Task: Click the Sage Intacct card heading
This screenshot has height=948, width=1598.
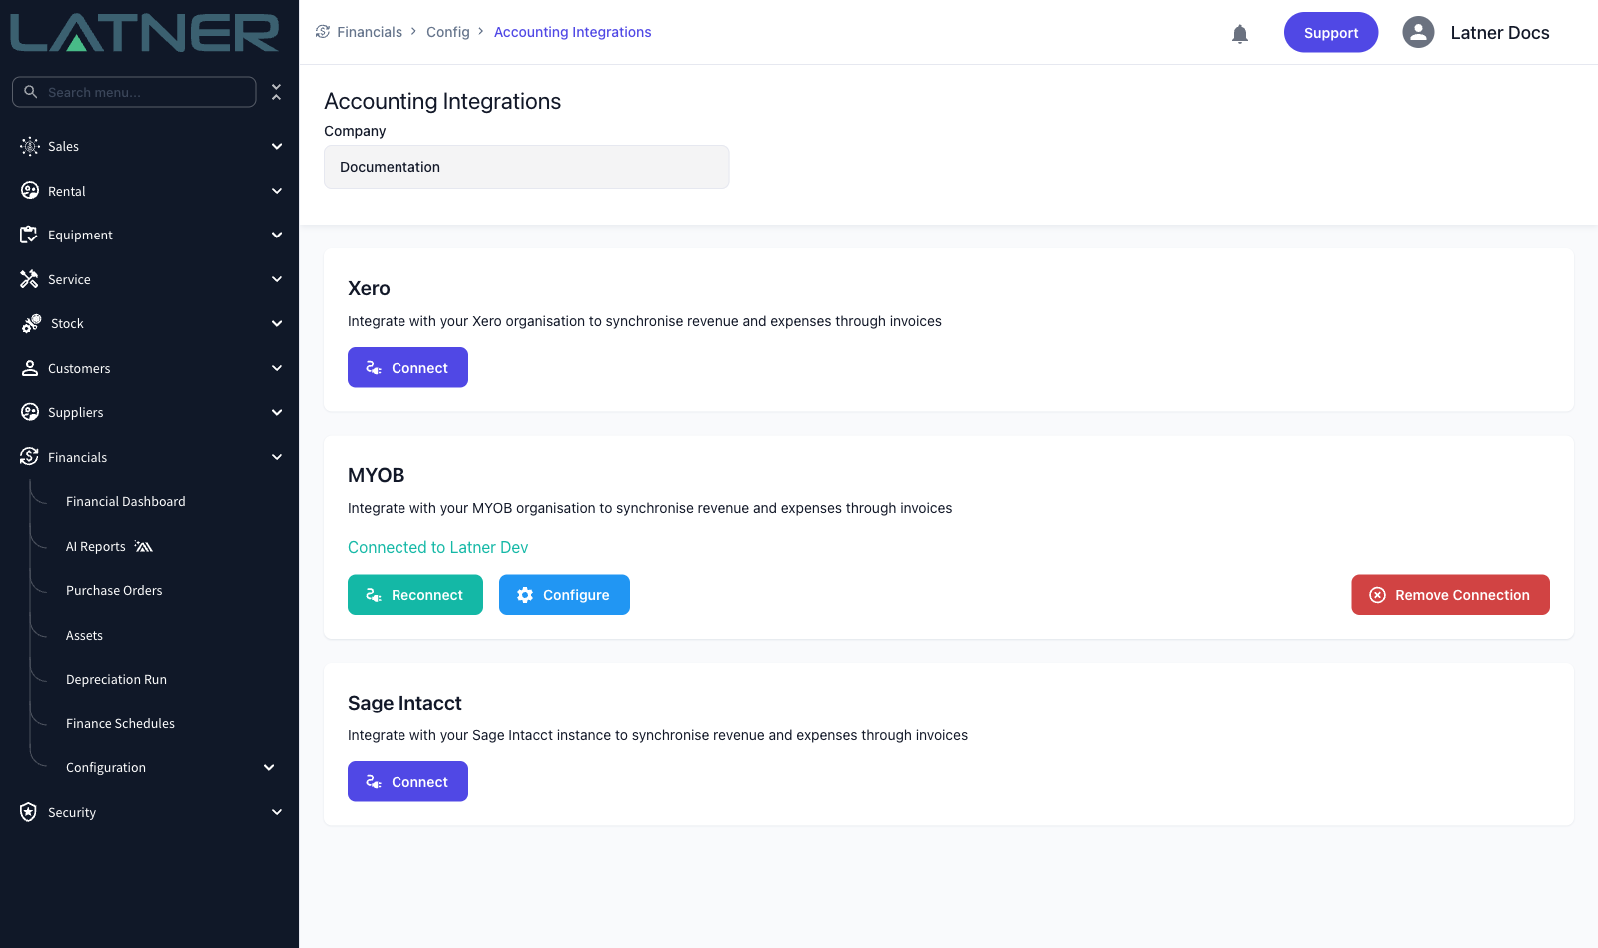Action: point(404,703)
